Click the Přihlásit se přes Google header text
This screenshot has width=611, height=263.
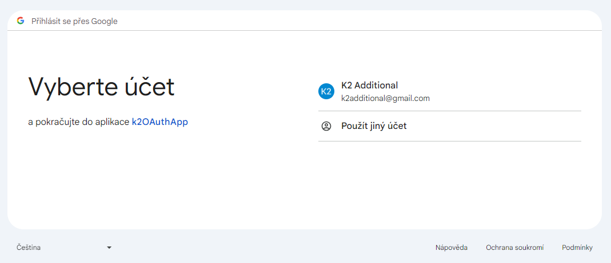(74, 21)
